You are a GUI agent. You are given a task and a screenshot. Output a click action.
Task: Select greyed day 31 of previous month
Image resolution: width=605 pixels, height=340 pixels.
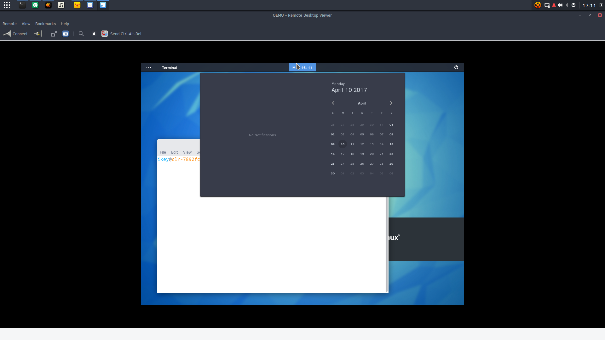point(382,125)
